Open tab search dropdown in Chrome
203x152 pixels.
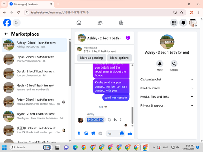(4, 4)
